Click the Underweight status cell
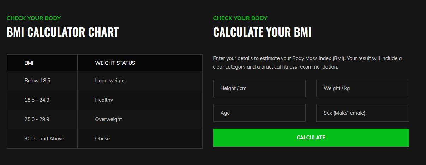The width and height of the screenshot is (426, 165). 110,81
